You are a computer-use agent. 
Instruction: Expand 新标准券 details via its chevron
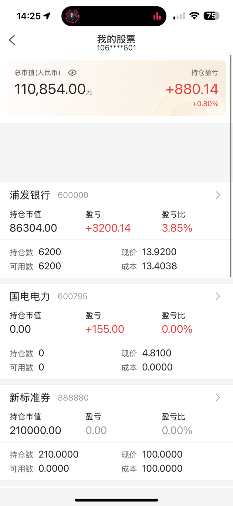(218, 398)
